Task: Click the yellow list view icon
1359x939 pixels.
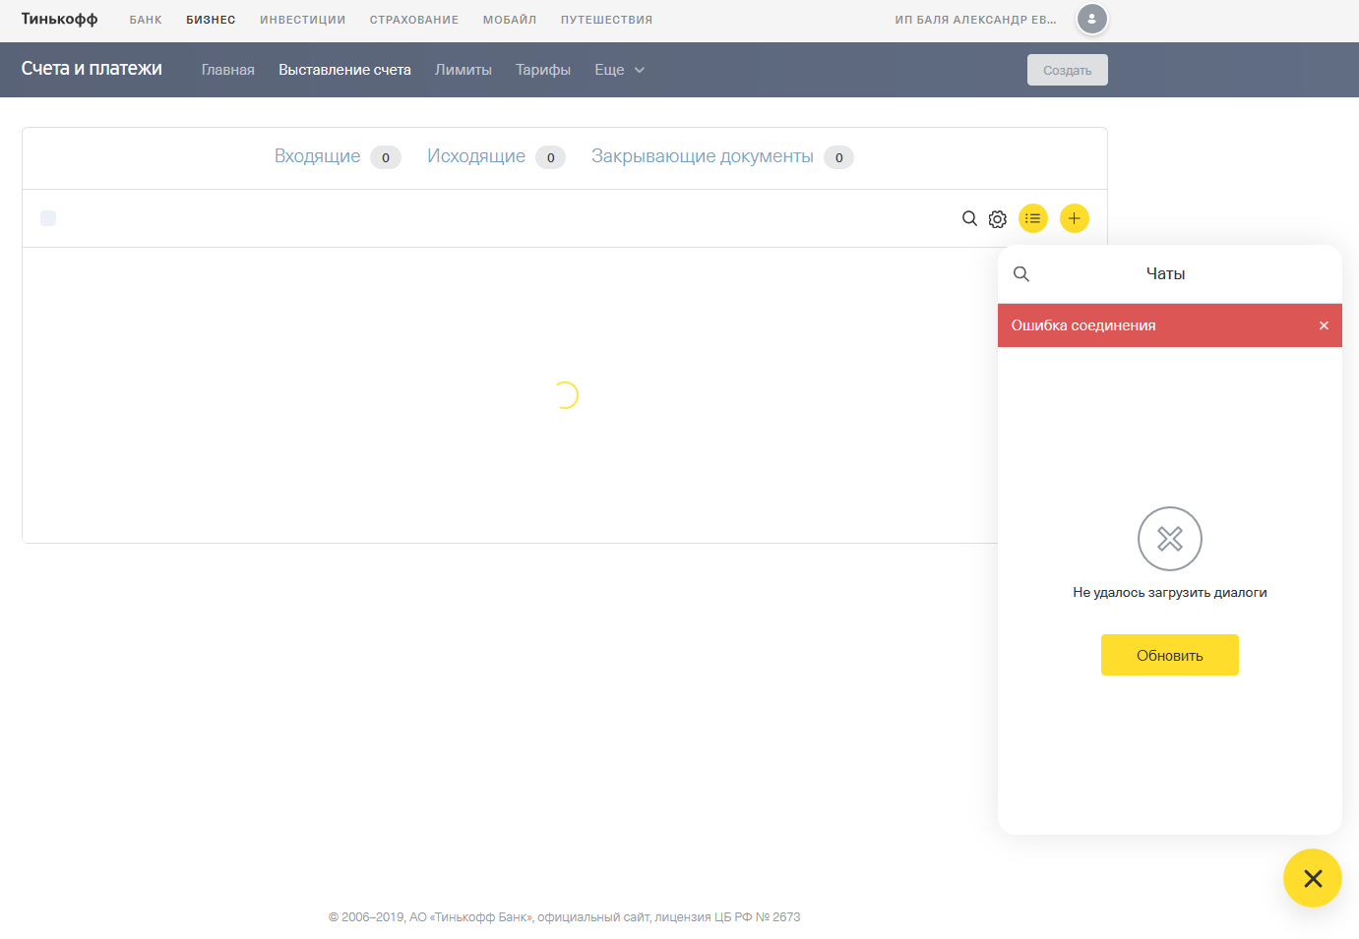Action: pyautogui.click(x=1032, y=218)
